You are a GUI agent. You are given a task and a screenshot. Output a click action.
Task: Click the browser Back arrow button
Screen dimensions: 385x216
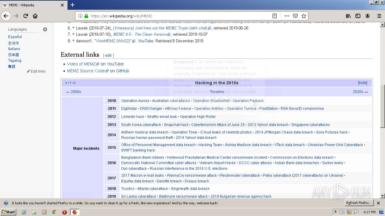(6, 16)
